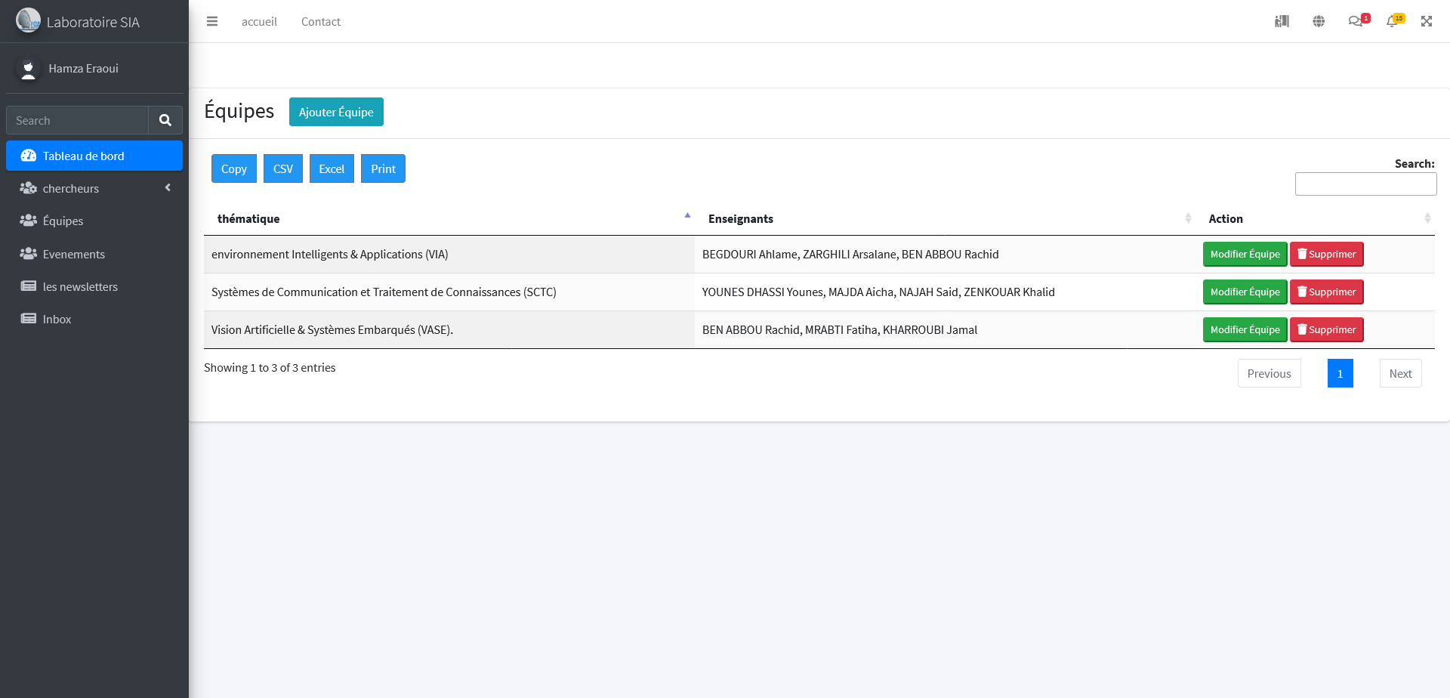Toggle fullscreen with the expand arrows icon

pyautogui.click(x=1427, y=21)
